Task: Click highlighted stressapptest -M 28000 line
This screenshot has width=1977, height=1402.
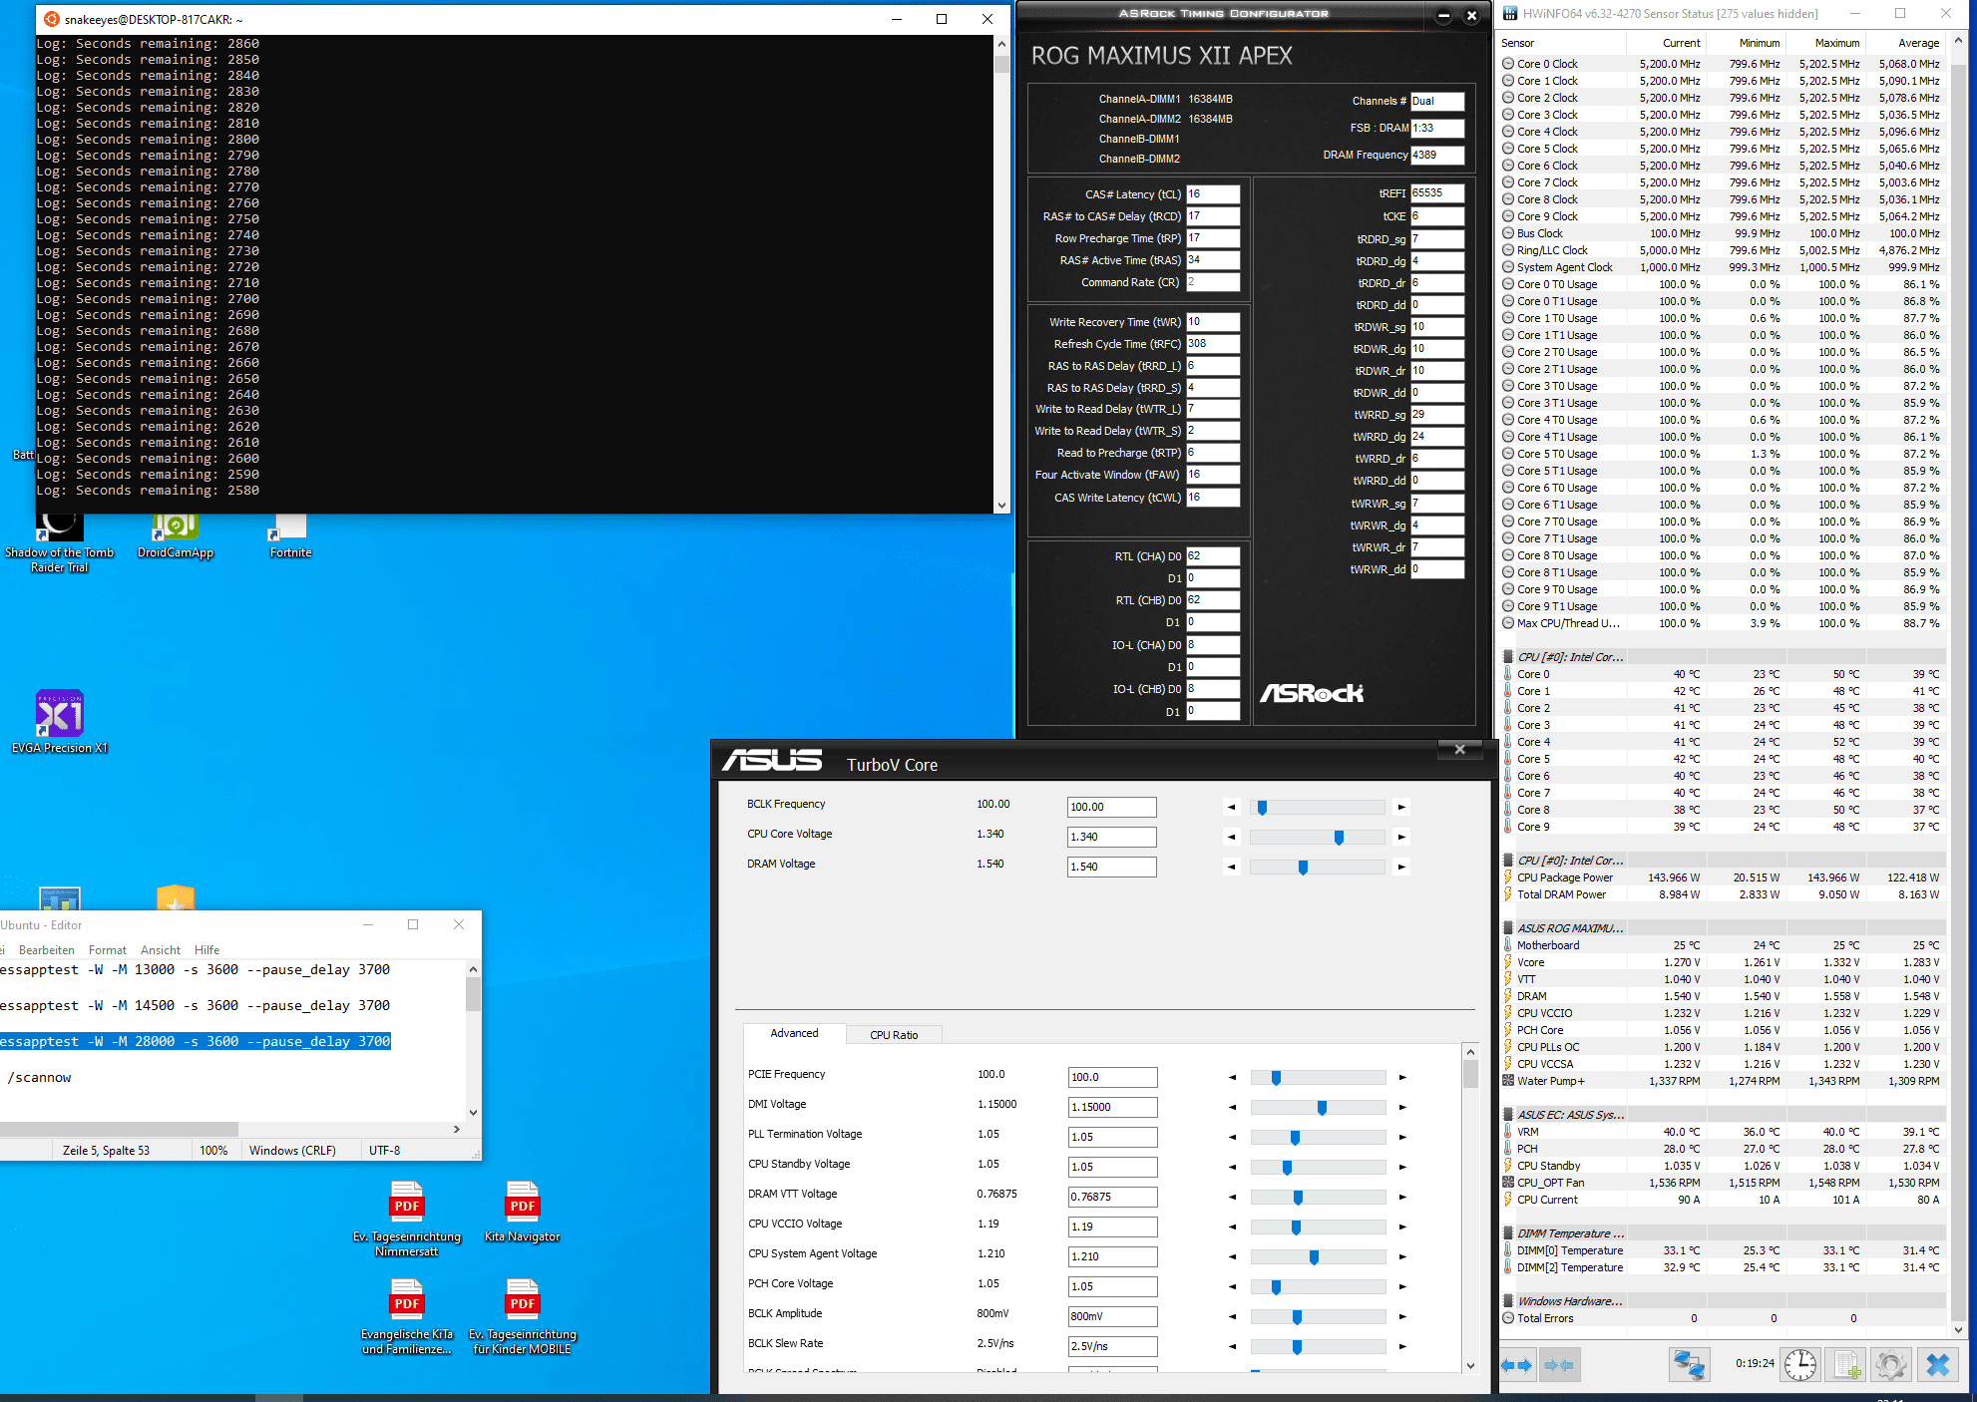Action: point(196,1042)
